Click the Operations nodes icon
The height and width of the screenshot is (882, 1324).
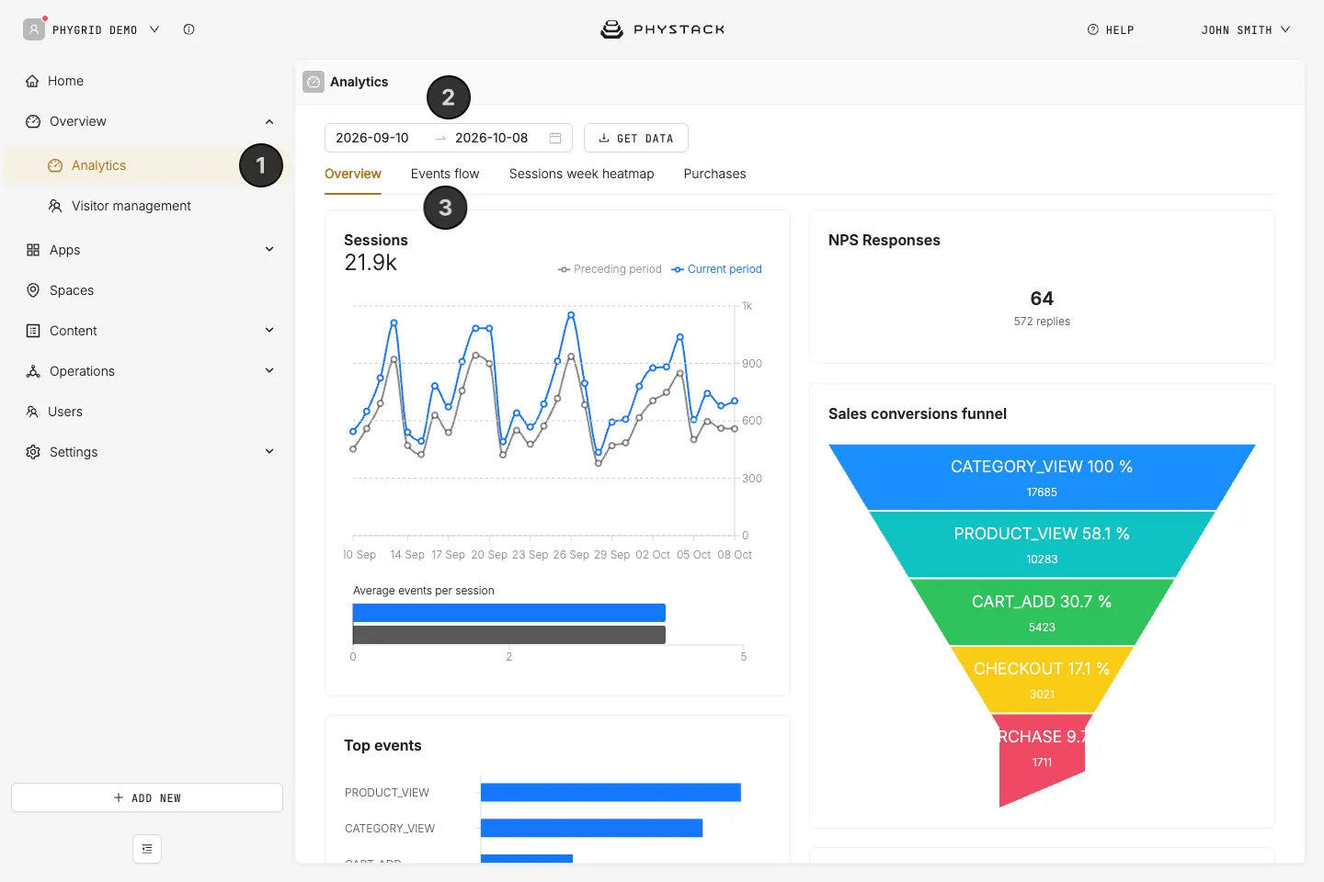[33, 371]
